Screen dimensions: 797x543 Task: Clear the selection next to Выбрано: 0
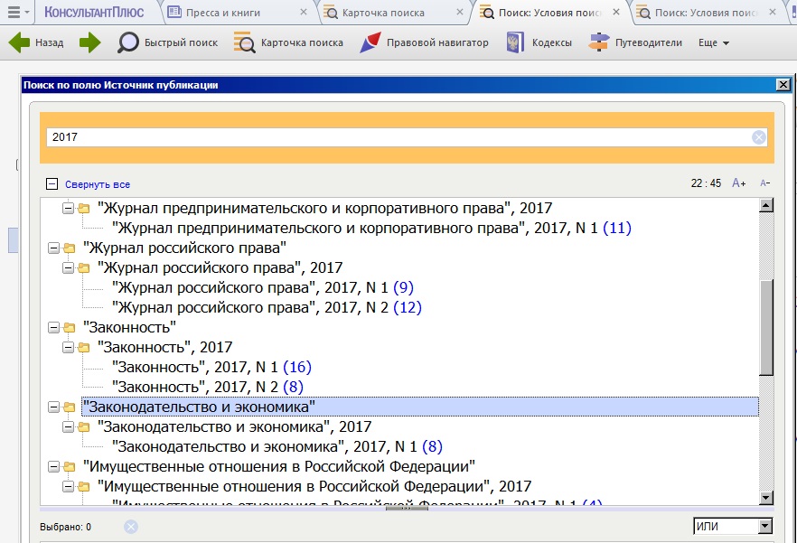(130, 527)
